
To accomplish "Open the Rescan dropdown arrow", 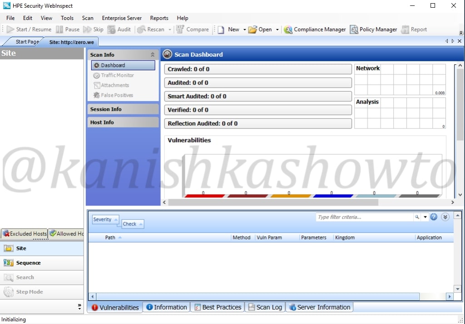I will coord(170,29).
